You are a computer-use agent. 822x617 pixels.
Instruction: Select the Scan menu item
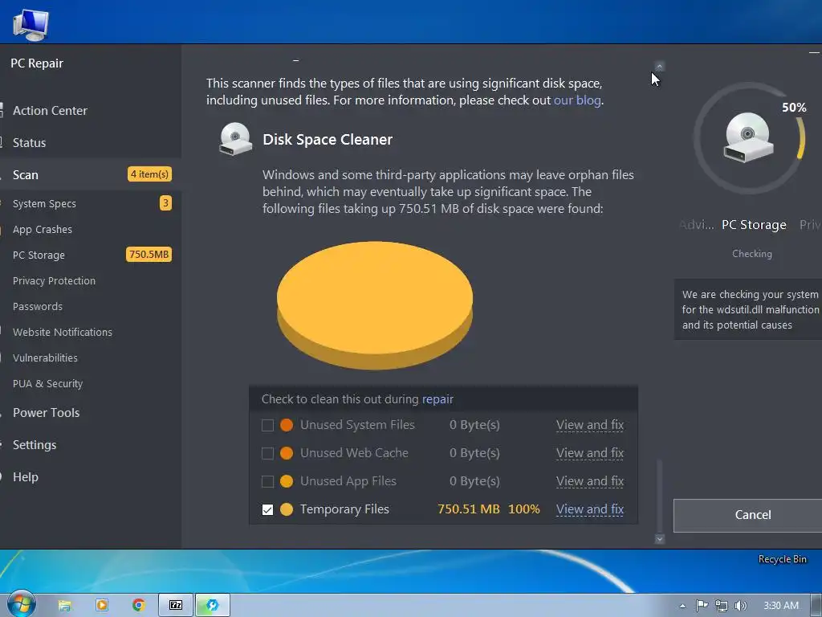pos(25,174)
